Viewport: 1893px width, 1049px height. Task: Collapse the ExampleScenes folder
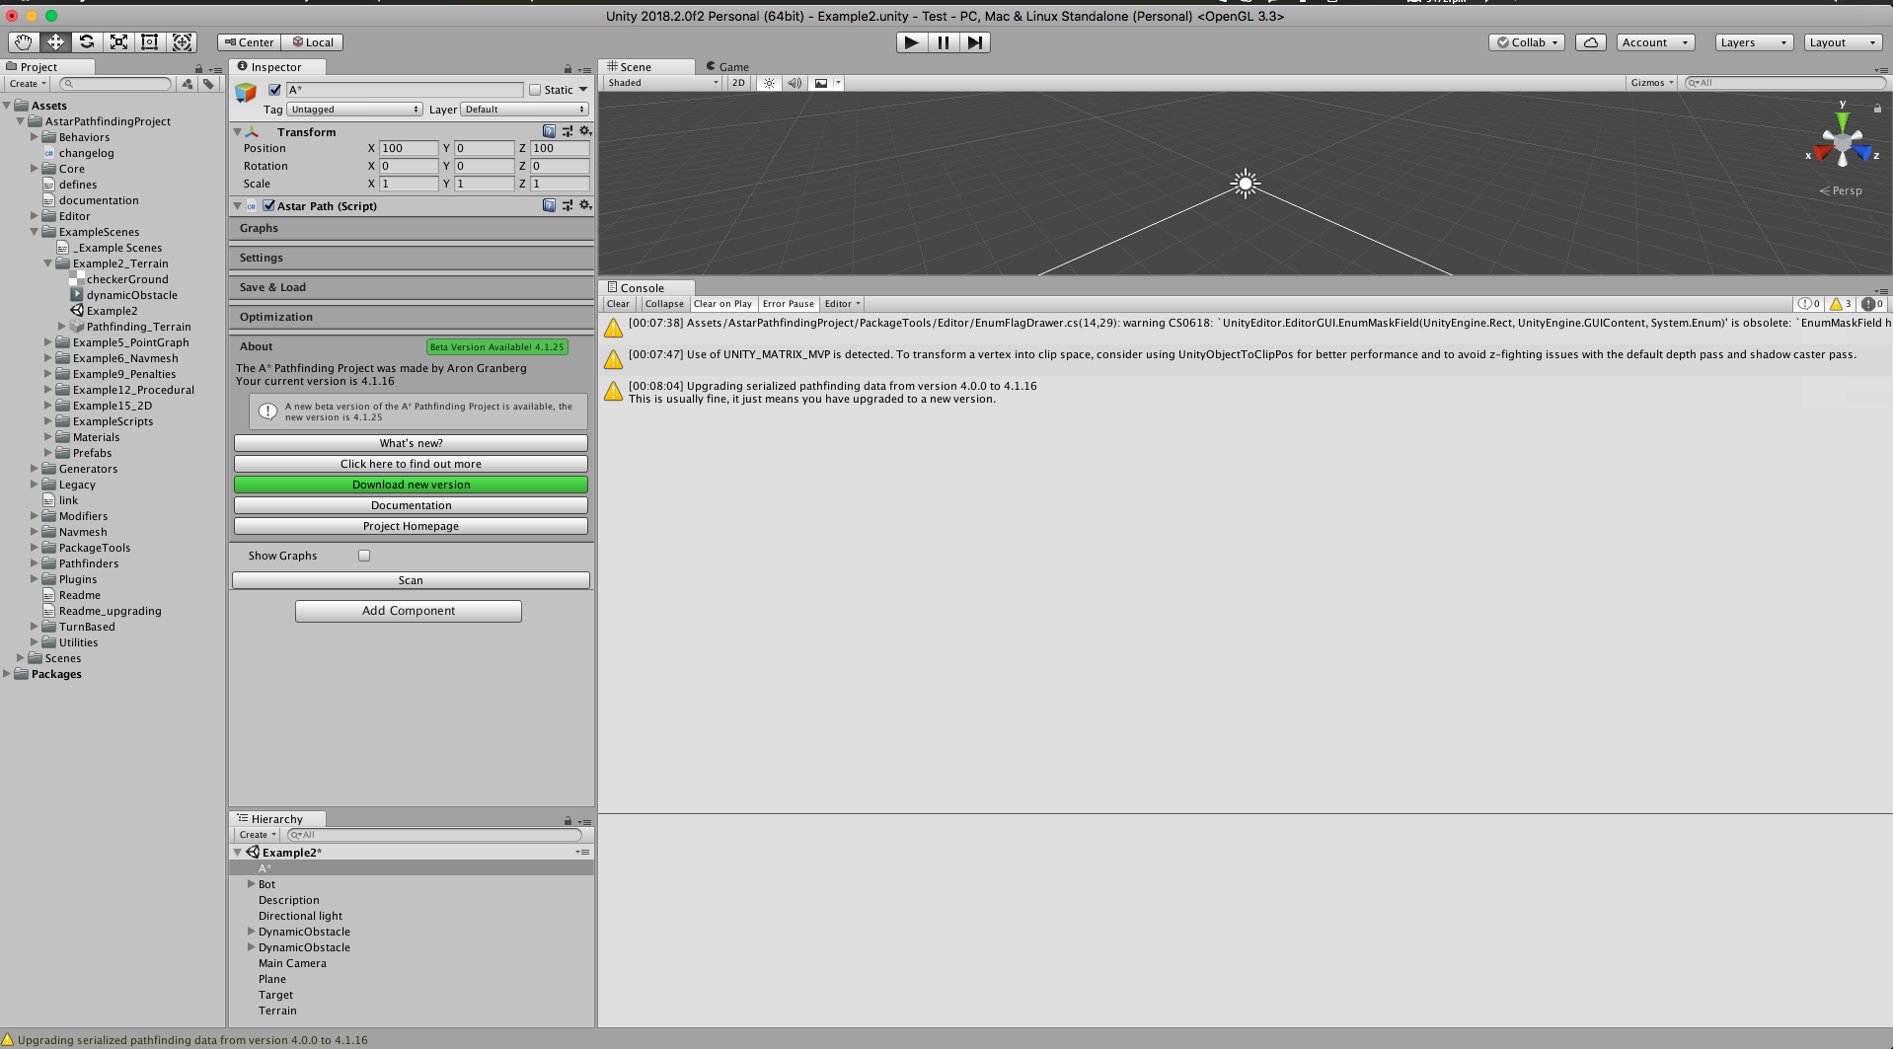click(35, 232)
